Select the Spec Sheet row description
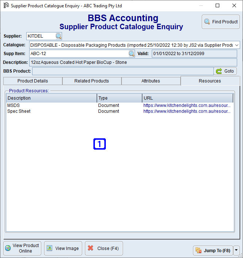 pos(19,111)
